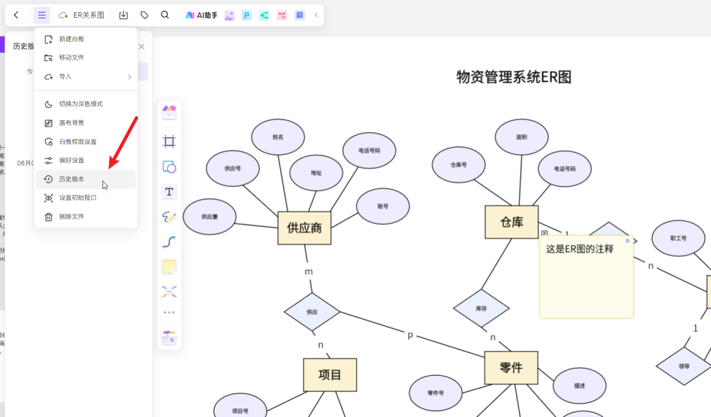Select 设置初始视口 menu entry
This screenshot has width=711, height=417.
coord(86,197)
